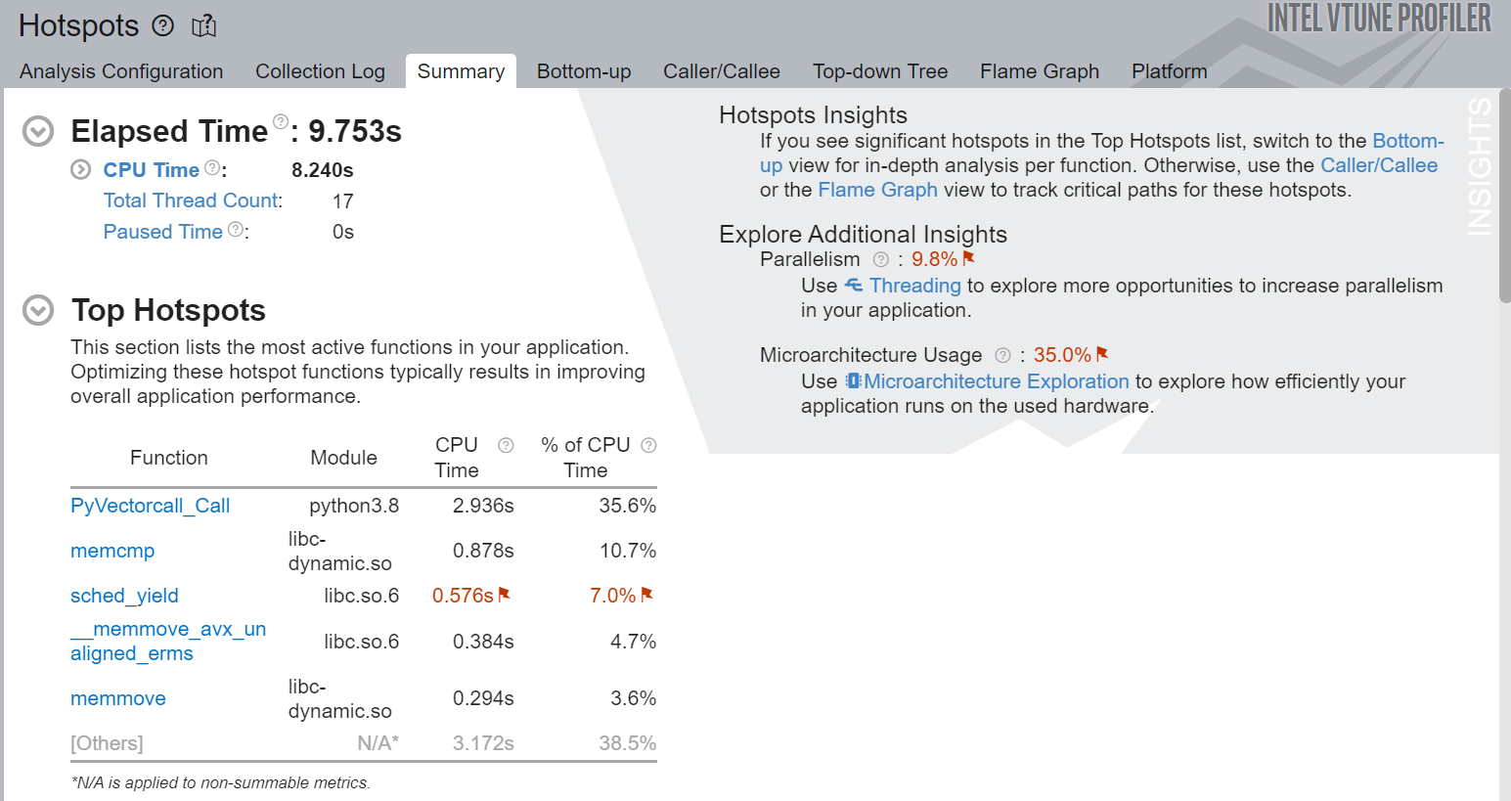Open the PyVectorcall_Call function link
The width and height of the screenshot is (1511, 801).
(x=150, y=506)
